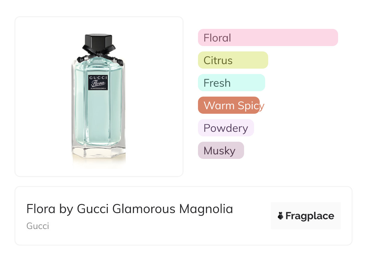Choose the mint Fresh accord bar
Image resolution: width=367 pixels, height=260 pixels.
pos(231,83)
